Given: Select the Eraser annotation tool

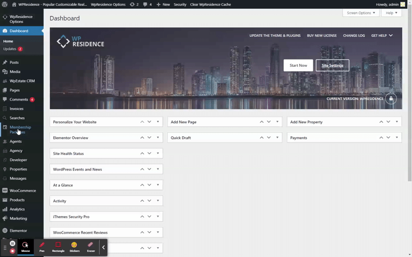Looking at the screenshot, I should tap(91, 247).
